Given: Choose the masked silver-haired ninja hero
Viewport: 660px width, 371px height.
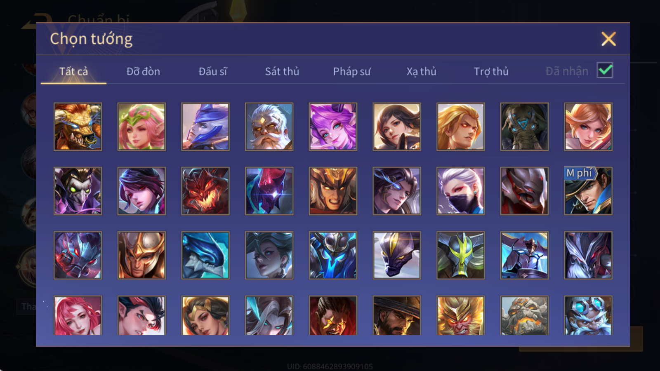Looking at the screenshot, I should [x=460, y=191].
